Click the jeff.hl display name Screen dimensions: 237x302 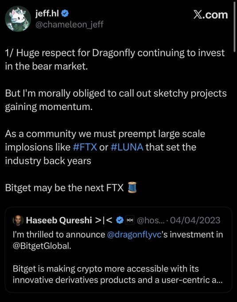[x=47, y=13]
